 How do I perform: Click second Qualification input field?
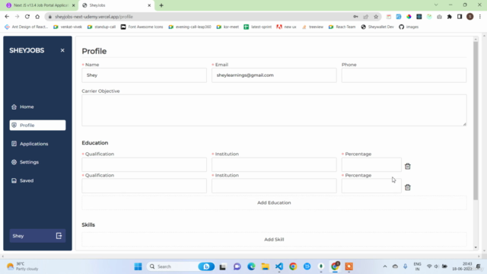pos(144,186)
